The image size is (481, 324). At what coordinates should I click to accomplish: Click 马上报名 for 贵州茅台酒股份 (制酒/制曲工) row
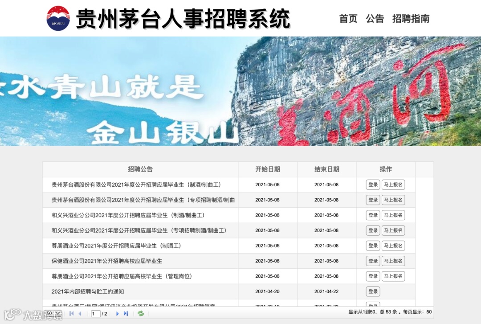point(393,185)
